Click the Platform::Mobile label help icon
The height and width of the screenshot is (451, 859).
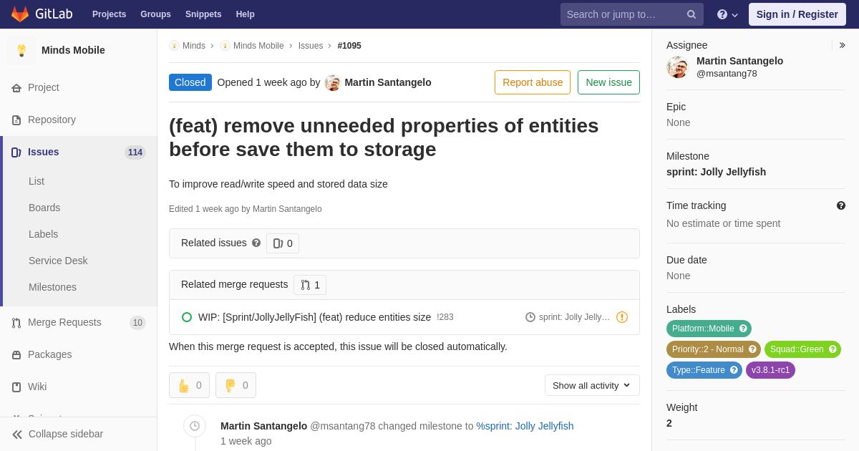pyautogui.click(x=743, y=329)
